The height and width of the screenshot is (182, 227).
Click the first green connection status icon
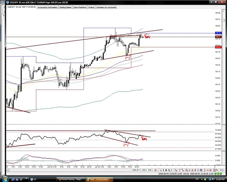click(x=215, y=174)
